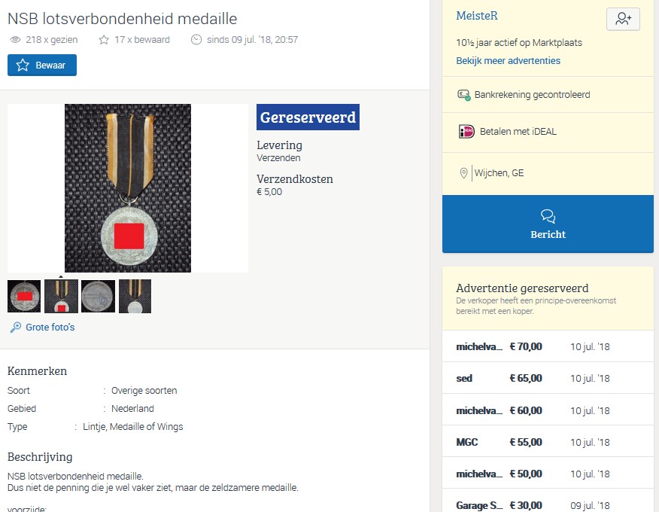Send a message with Bericht button
659x512 pixels.
tap(548, 224)
